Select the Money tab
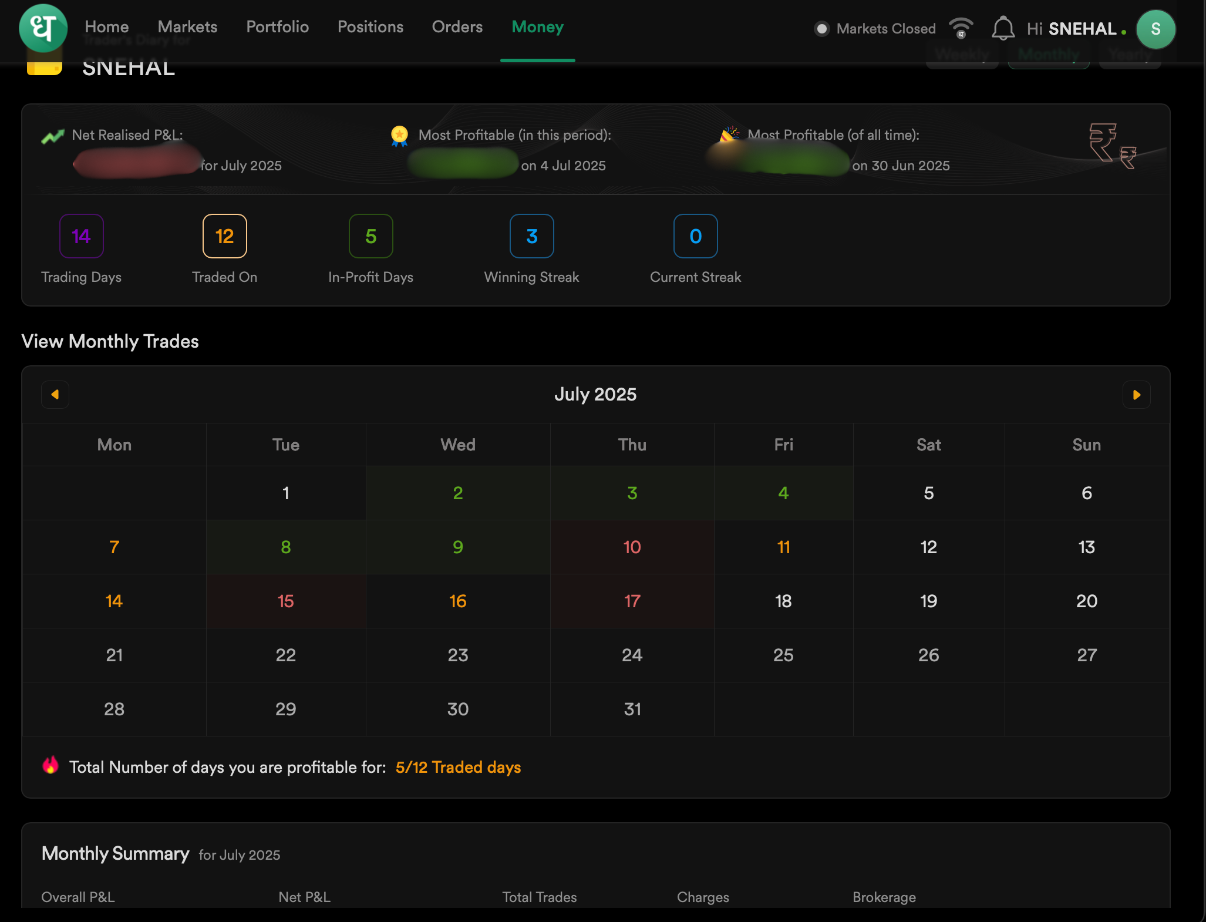Image resolution: width=1206 pixels, height=922 pixels. coord(537,27)
